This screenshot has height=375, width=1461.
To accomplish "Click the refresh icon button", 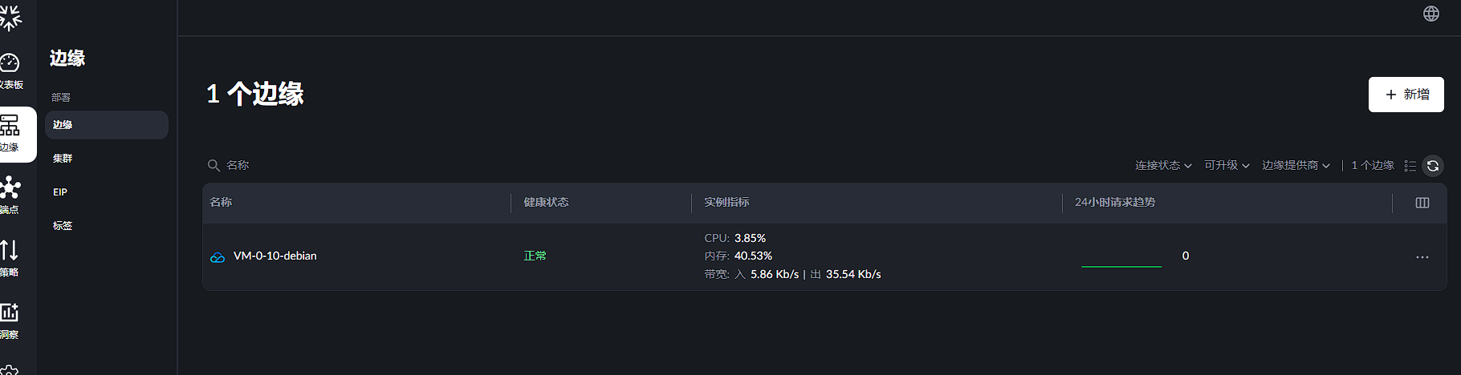I will point(1433,166).
